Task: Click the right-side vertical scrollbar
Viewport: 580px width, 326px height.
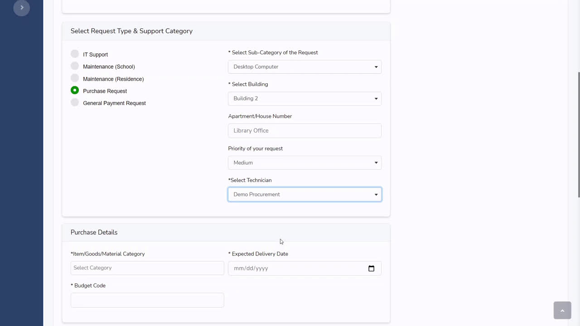Action: [578, 136]
